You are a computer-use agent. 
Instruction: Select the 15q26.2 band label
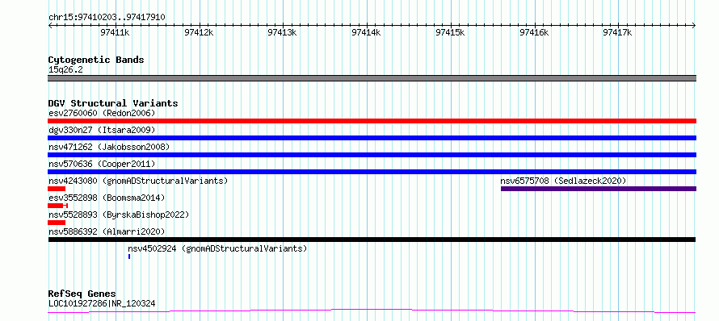65,70
